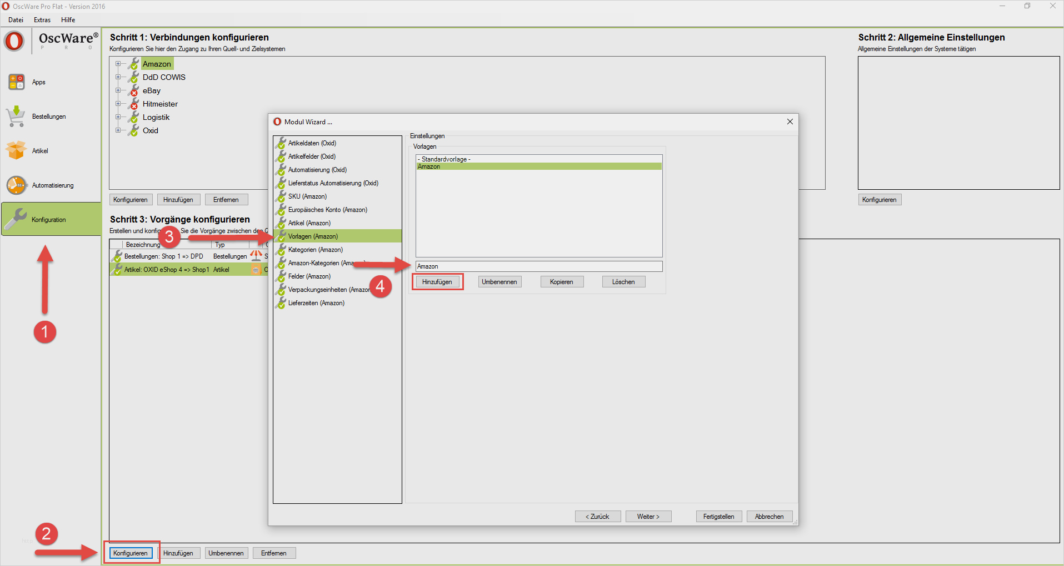
Task: Select '- Standardvorlage -' in Vorlagen list
Action: 444,159
